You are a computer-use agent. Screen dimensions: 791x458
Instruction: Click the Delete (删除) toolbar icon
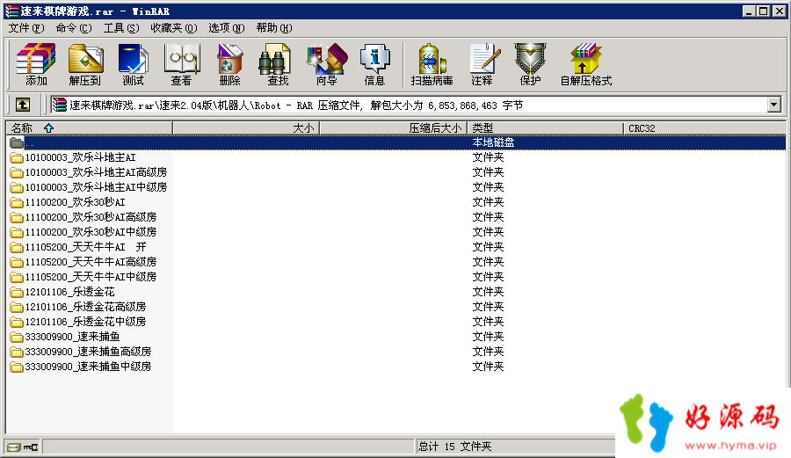tap(229, 64)
